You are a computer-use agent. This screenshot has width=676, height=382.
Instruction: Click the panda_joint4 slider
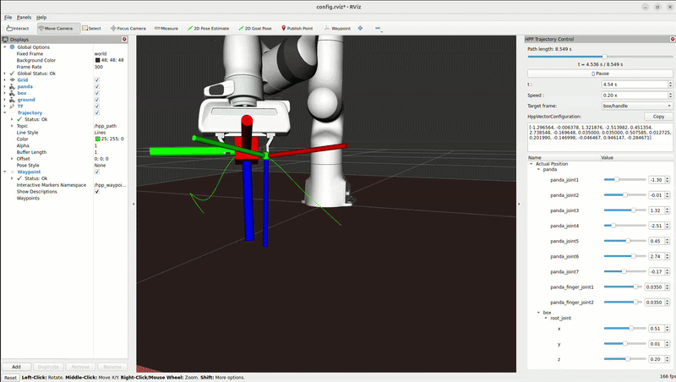point(624,226)
